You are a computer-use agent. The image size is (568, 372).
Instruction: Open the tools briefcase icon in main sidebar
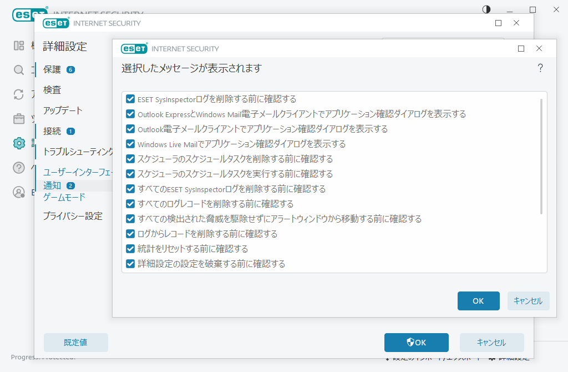click(x=19, y=119)
